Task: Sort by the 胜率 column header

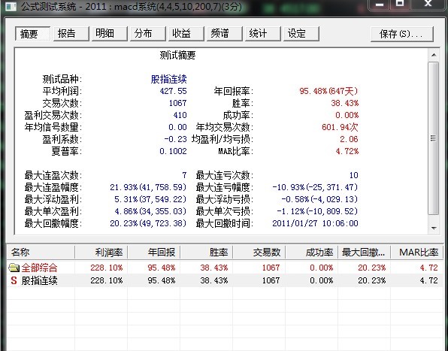Action: coord(206,253)
